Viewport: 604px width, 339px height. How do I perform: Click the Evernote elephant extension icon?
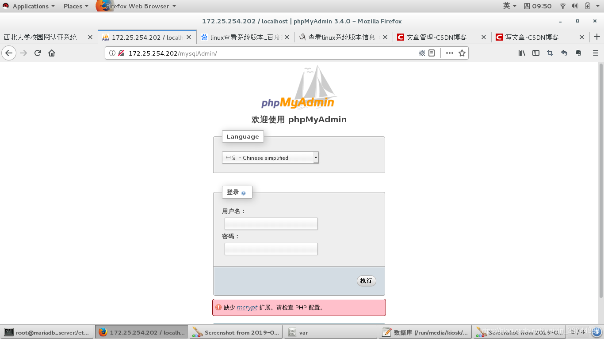pyautogui.click(x=578, y=53)
